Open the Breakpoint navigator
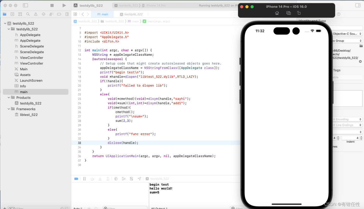The image size is (364, 209). click(x=59, y=14)
